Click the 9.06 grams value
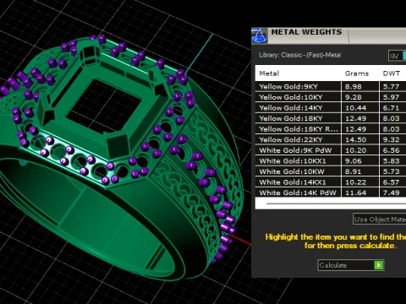The width and height of the screenshot is (406, 304). coord(354,161)
